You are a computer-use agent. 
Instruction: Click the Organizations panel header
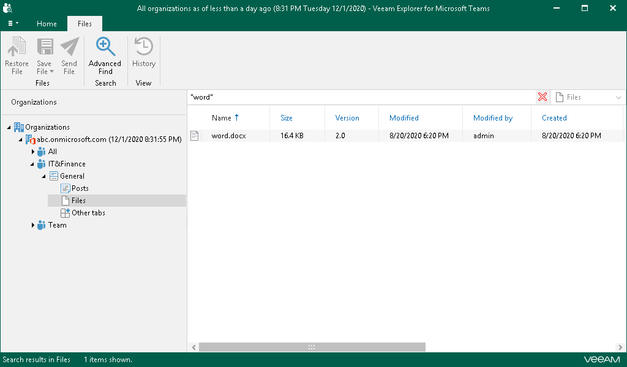(x=34, y=102)
